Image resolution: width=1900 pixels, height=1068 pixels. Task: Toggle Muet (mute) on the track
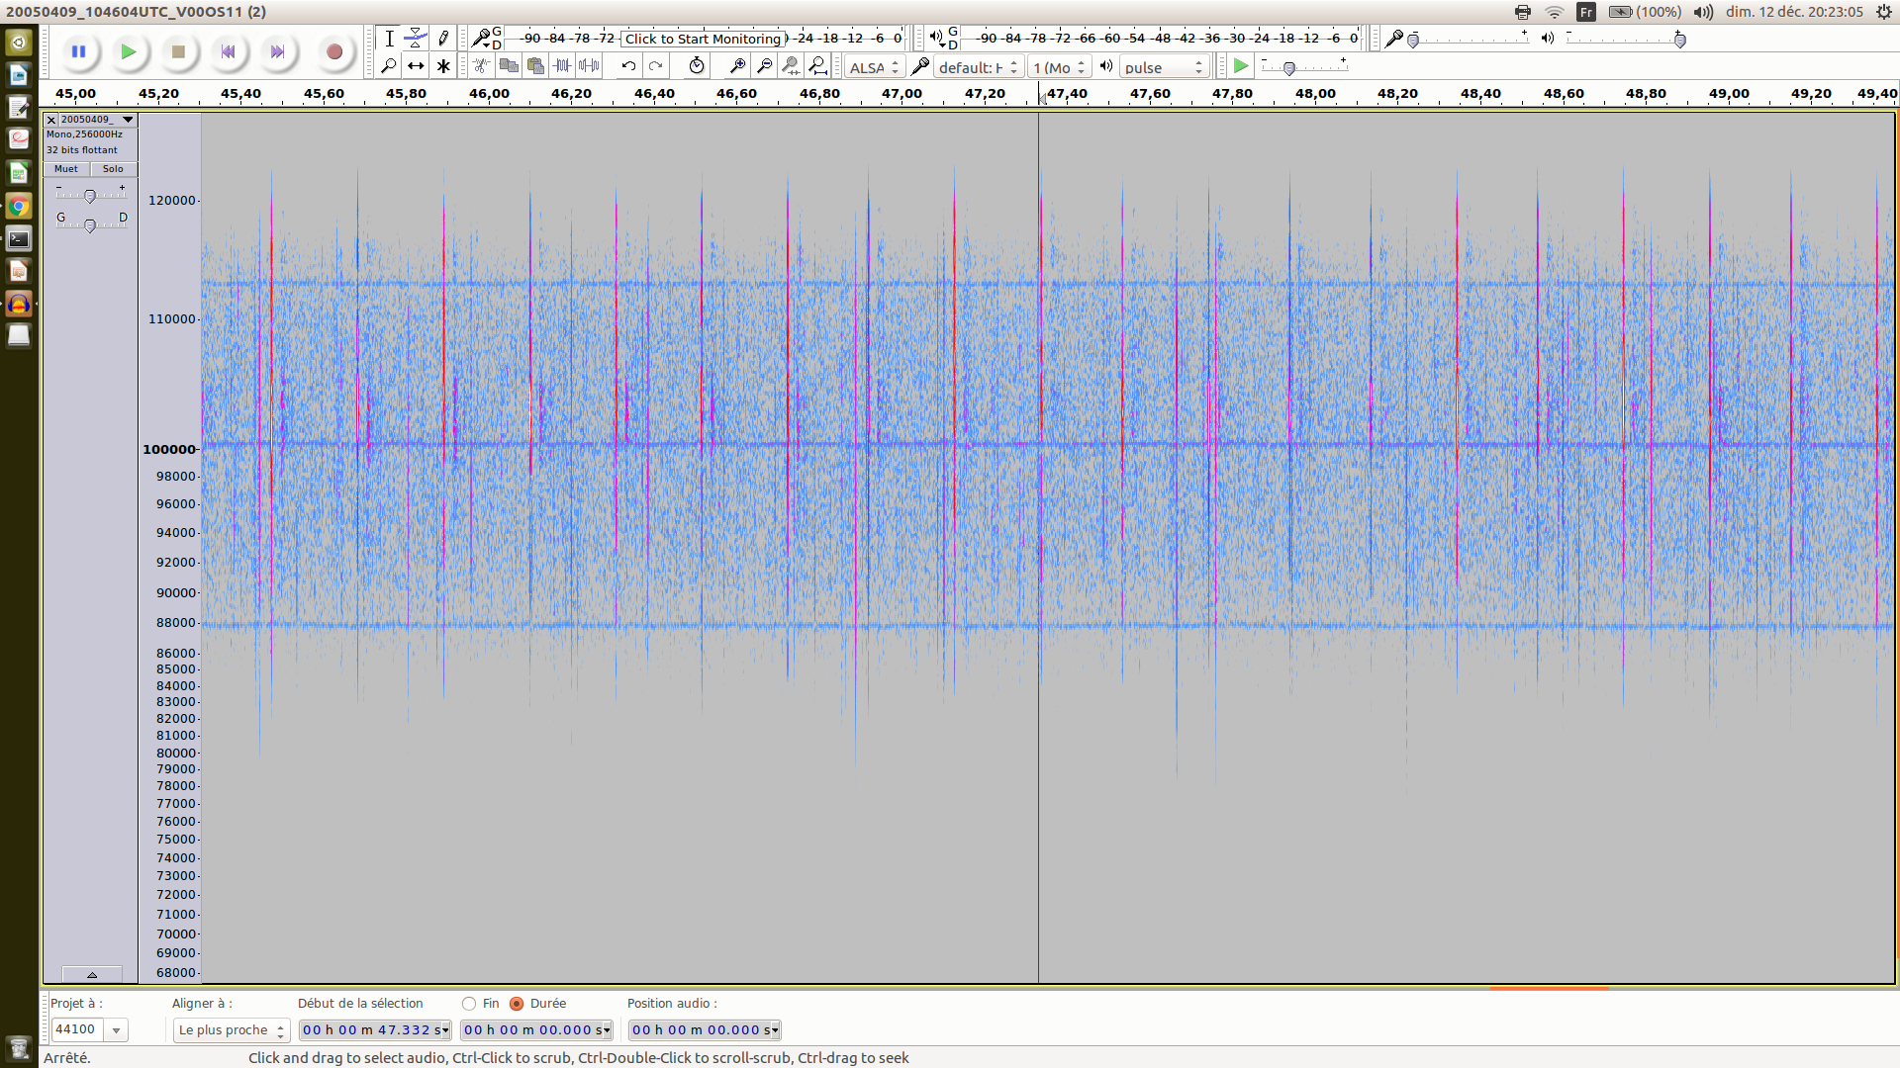click(x=66, y=169)
